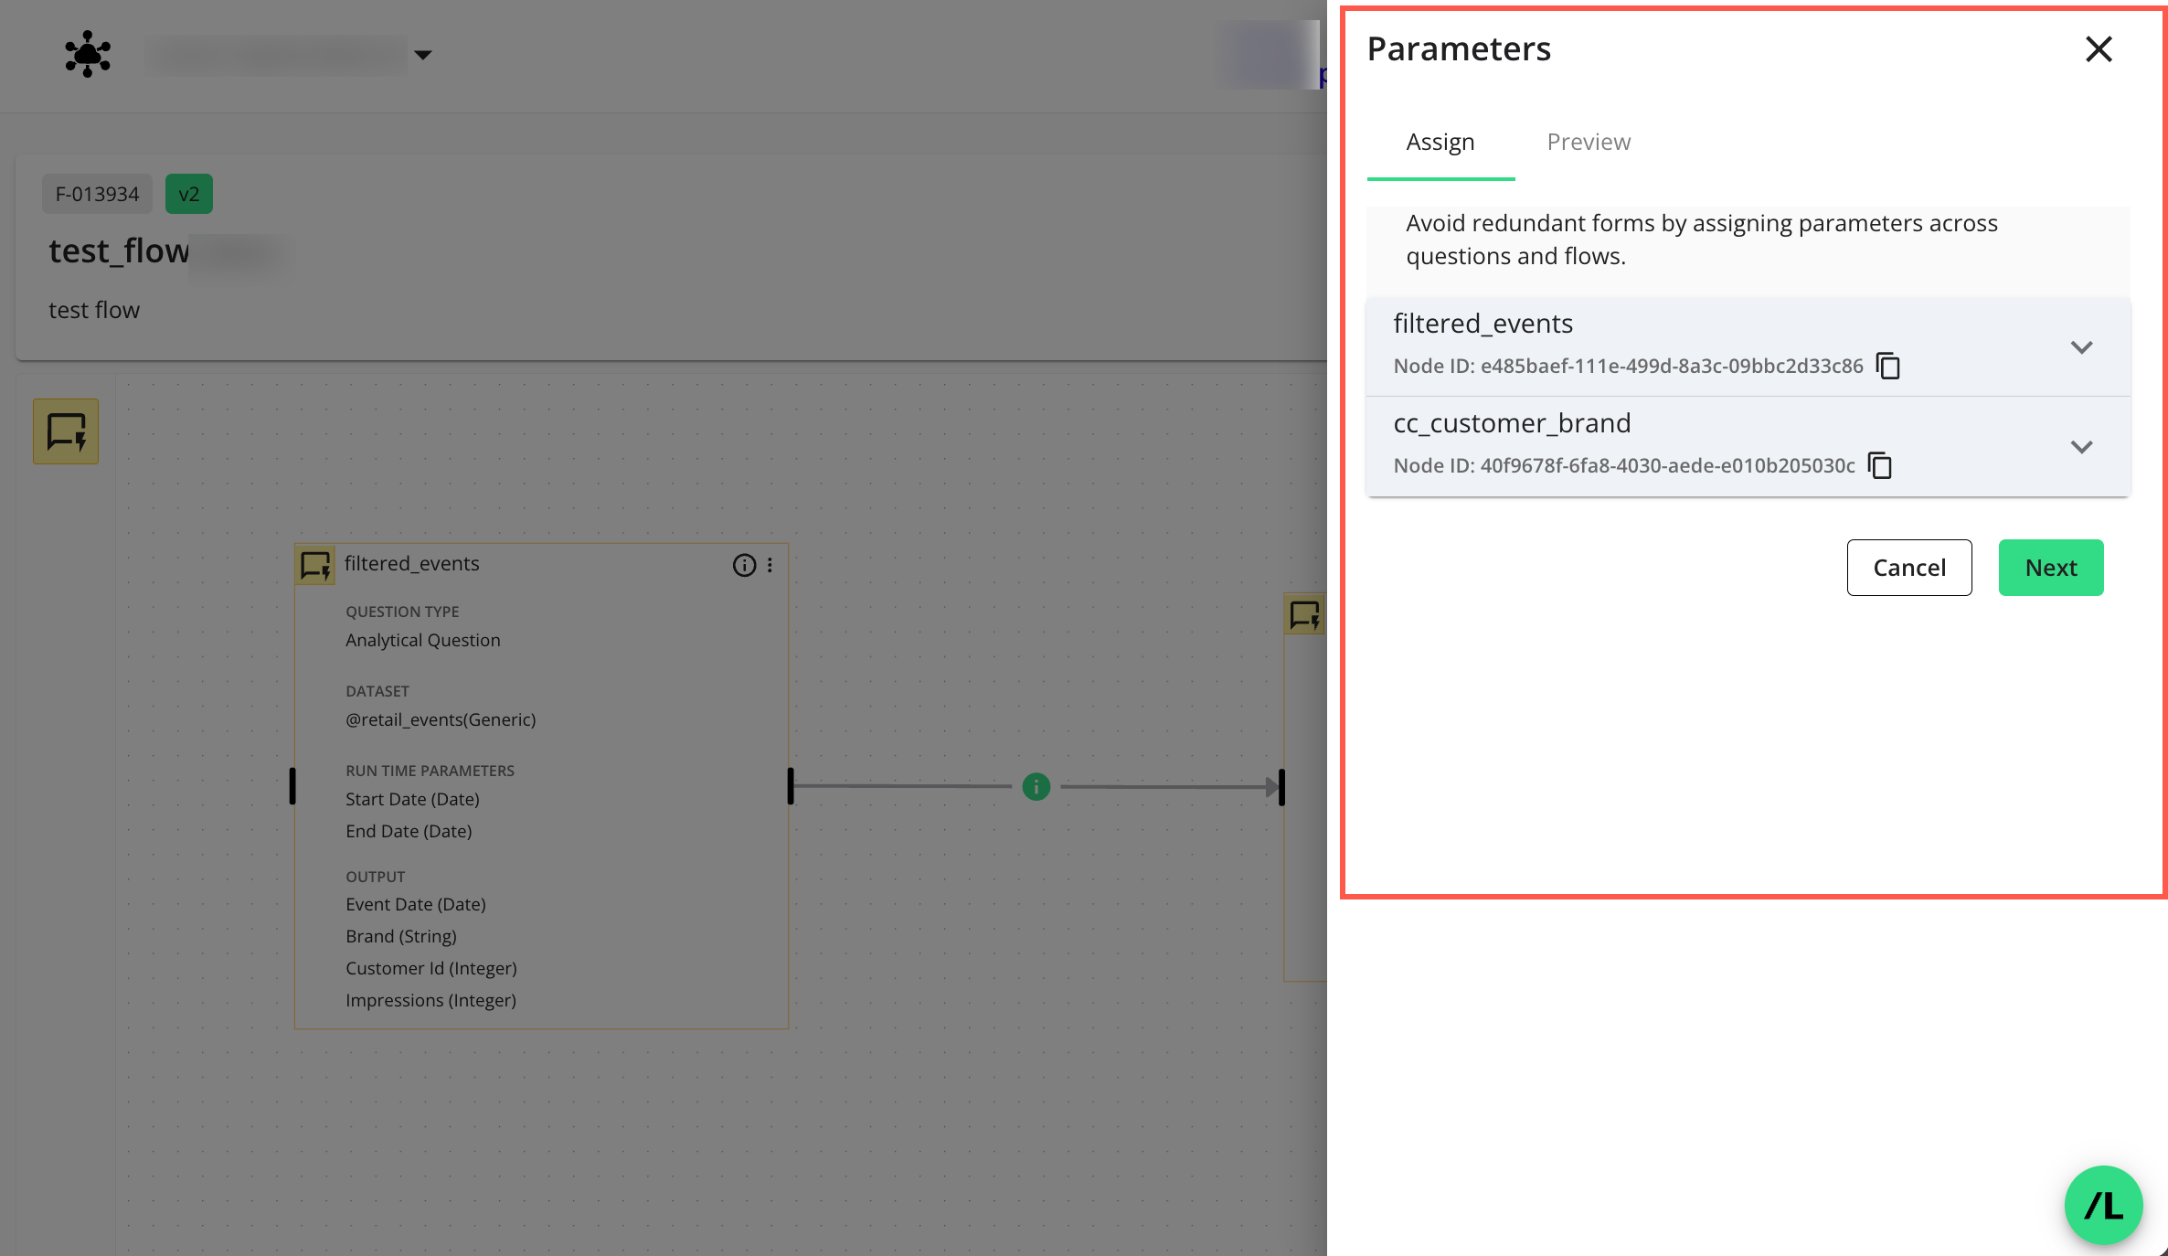Expand the filtered_events parameter section
The width and height of the screenshot is (2168, 1256).
(2081, 347)
